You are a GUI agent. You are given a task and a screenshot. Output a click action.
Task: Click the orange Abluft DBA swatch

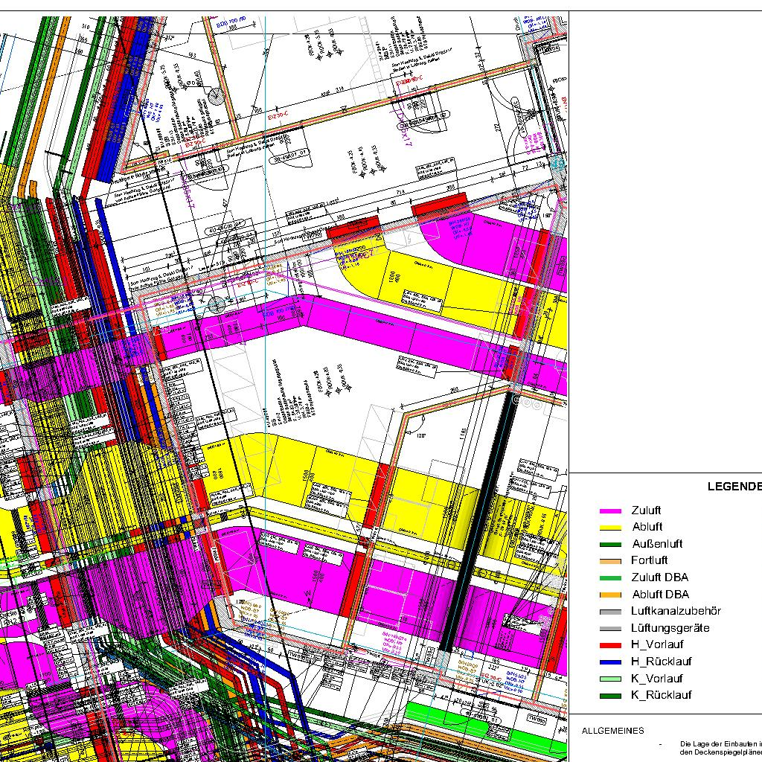(x=610, y=595)
